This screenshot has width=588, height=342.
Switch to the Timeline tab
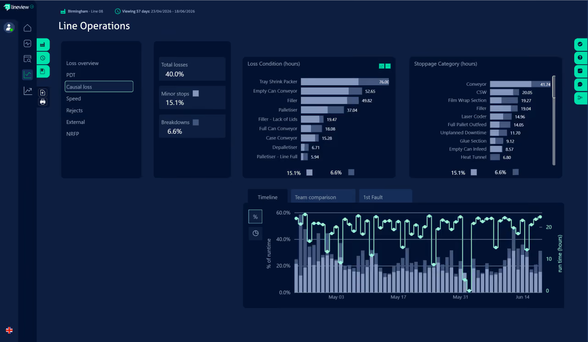[x=267, y=196]
